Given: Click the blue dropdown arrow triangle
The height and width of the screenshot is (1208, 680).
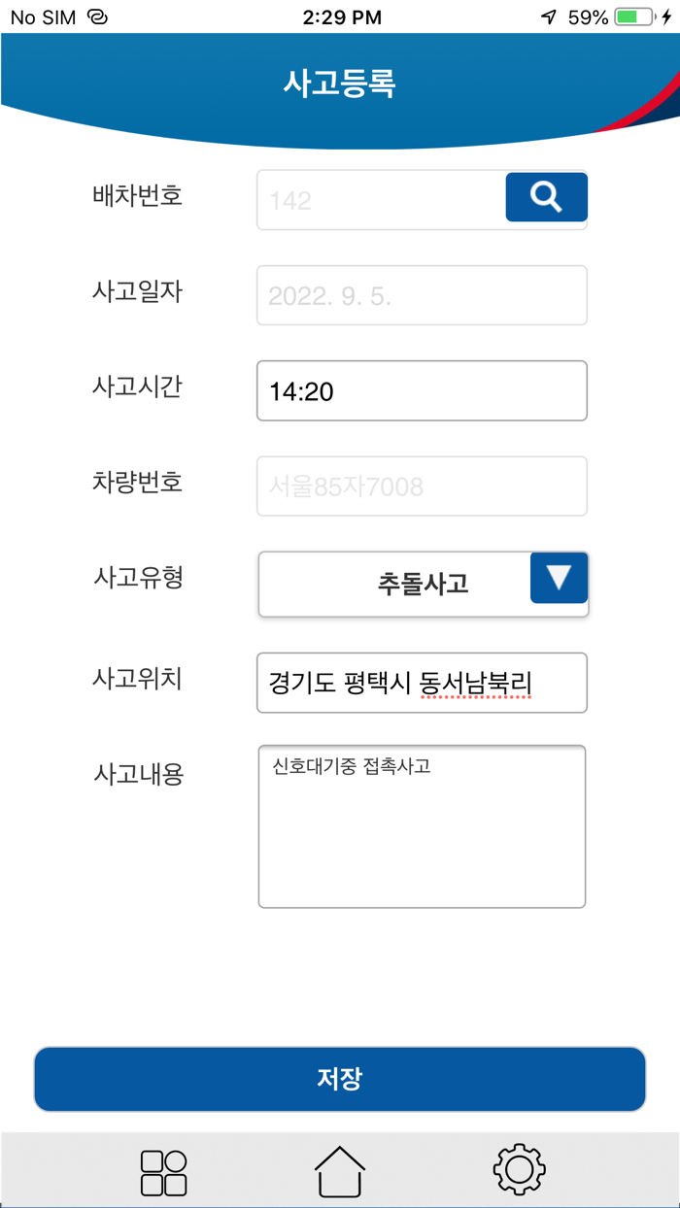Looking at the screenshot, I should coord(559,579).
